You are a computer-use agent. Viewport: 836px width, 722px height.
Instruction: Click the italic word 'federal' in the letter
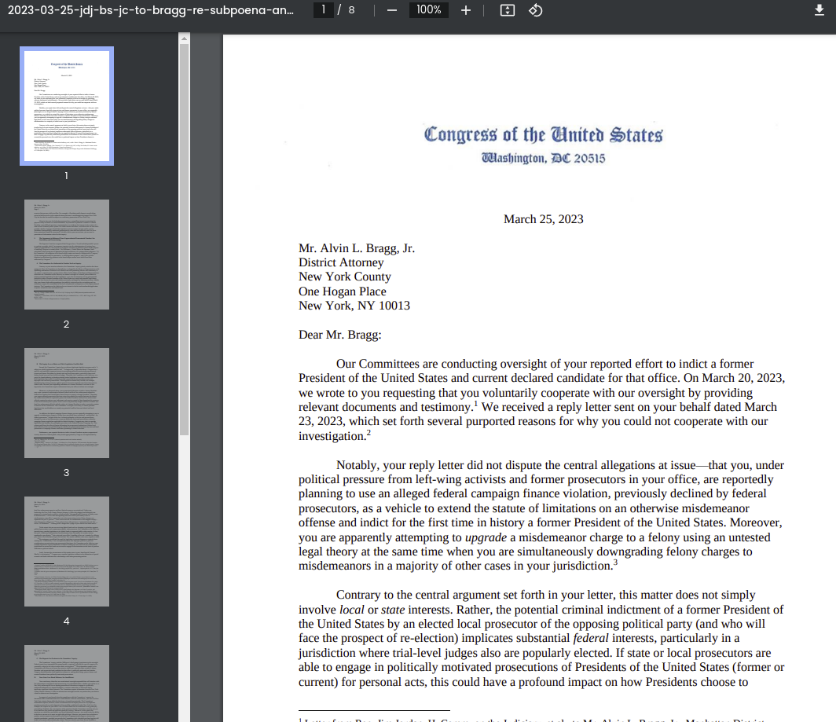591,638
